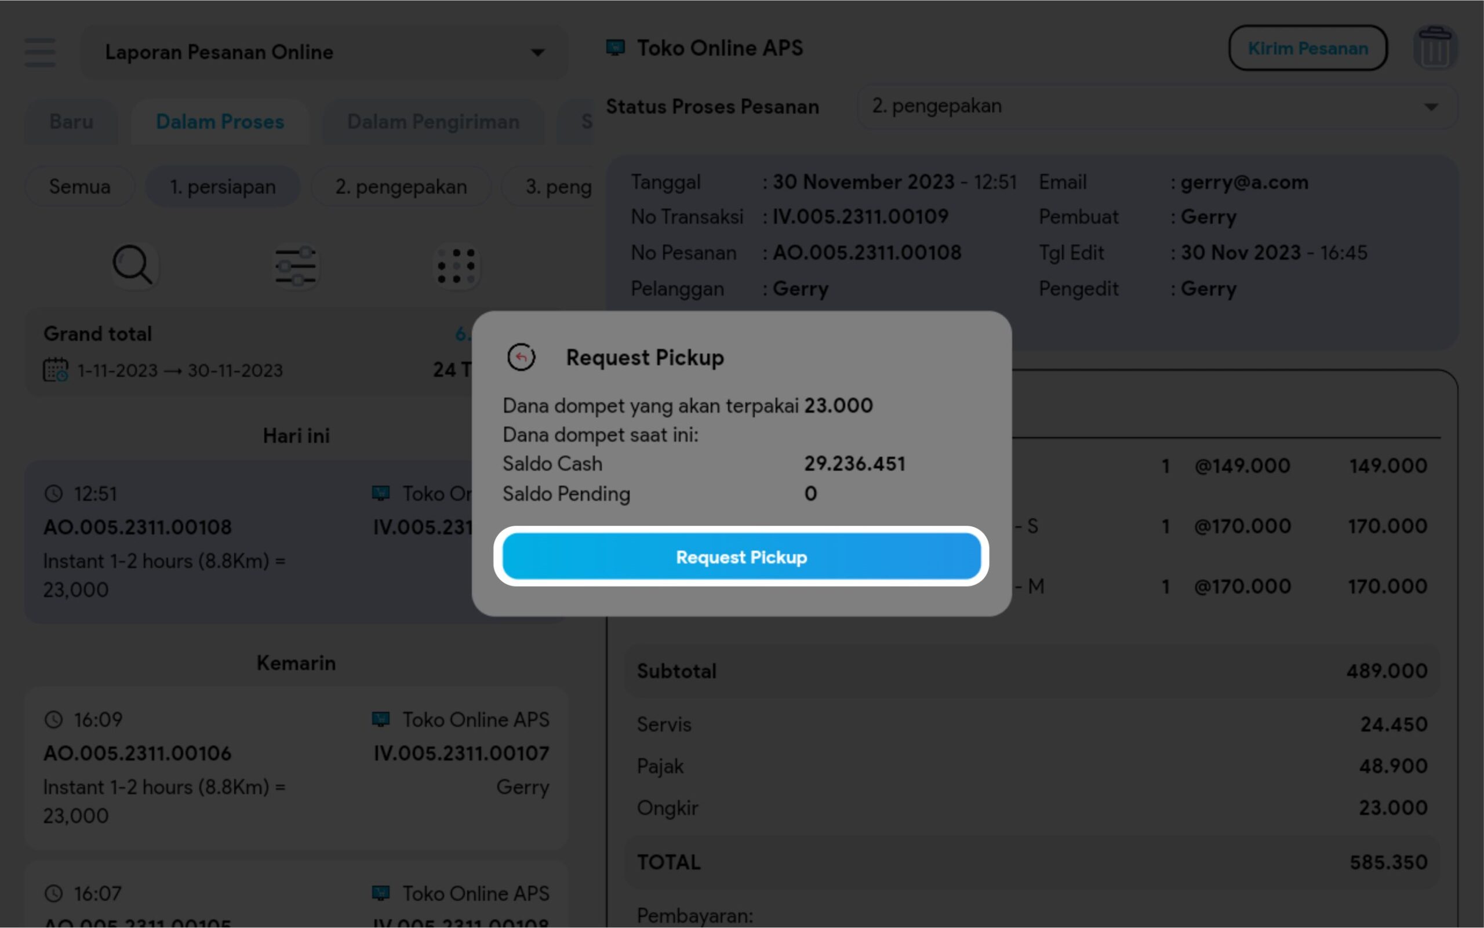The width and height of the screenshot is (1484, 928).
Task: Click the calendar date range icon
Action: pyautogui.click(x=55, y=370)
